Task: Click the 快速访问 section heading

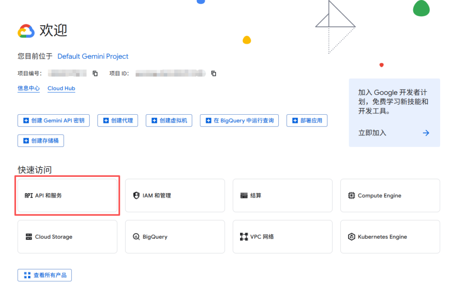Action: (x=35, y=170)
